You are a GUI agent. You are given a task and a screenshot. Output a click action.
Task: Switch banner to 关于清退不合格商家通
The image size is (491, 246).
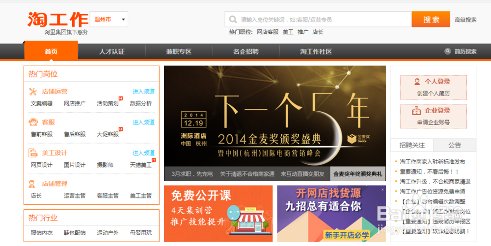[247, 174]
